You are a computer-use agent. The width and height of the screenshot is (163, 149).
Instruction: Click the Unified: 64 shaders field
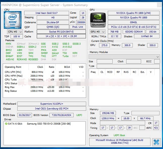pos(147,36)
